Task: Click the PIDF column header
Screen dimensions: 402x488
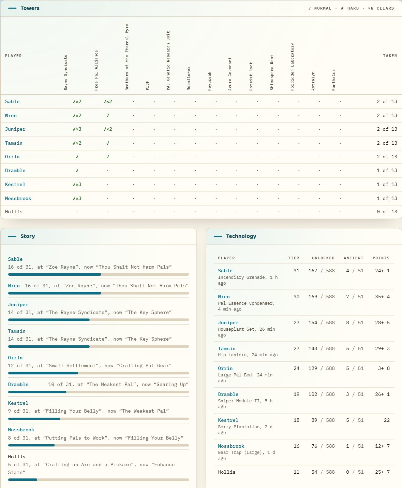Action: tap(148, 86)
